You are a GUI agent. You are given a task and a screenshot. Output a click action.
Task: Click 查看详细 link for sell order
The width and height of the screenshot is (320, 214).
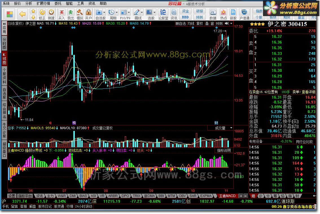309,92
